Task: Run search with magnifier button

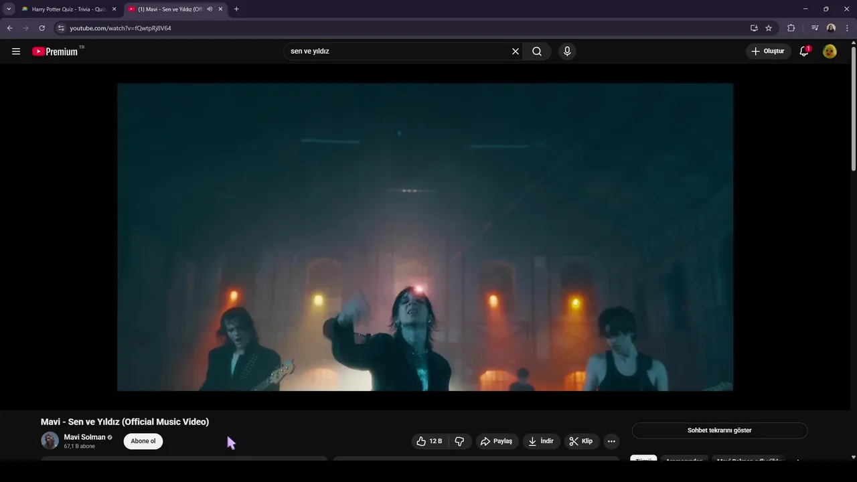Action: coord(537,52)
